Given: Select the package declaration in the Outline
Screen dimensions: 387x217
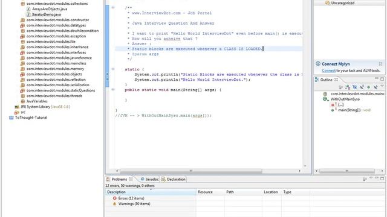Looking at the screenshot, I should [x=357, y=94].
